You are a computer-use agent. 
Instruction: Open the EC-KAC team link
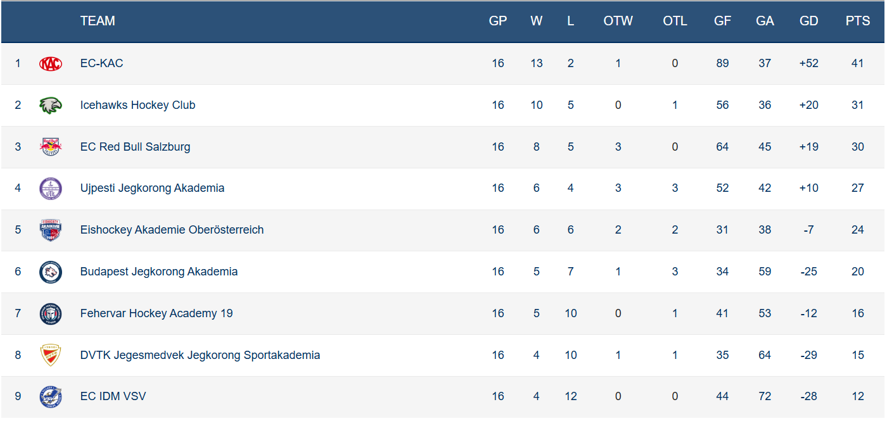101,63
